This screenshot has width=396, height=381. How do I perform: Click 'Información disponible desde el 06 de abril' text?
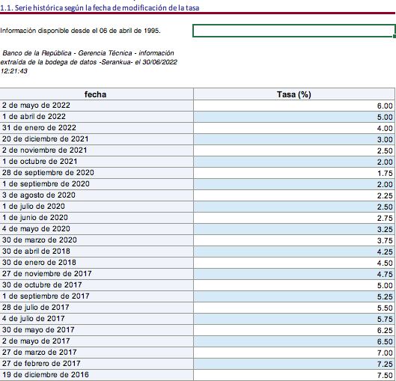tap(80, 31)
